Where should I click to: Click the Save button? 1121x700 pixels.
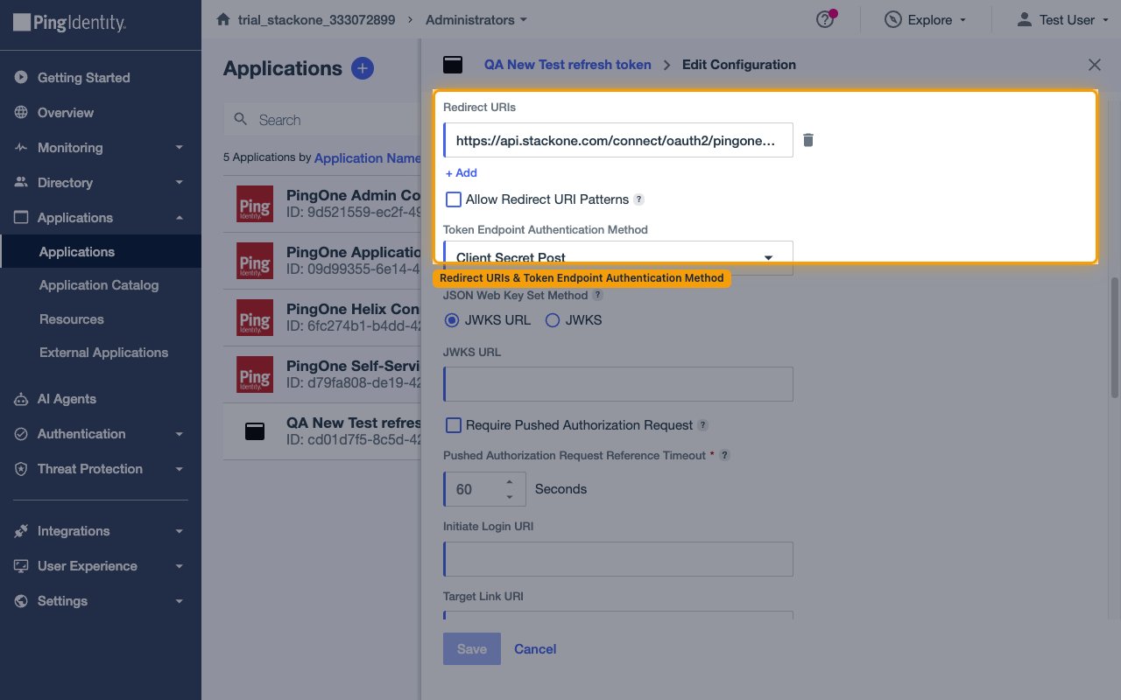(472, 648)
